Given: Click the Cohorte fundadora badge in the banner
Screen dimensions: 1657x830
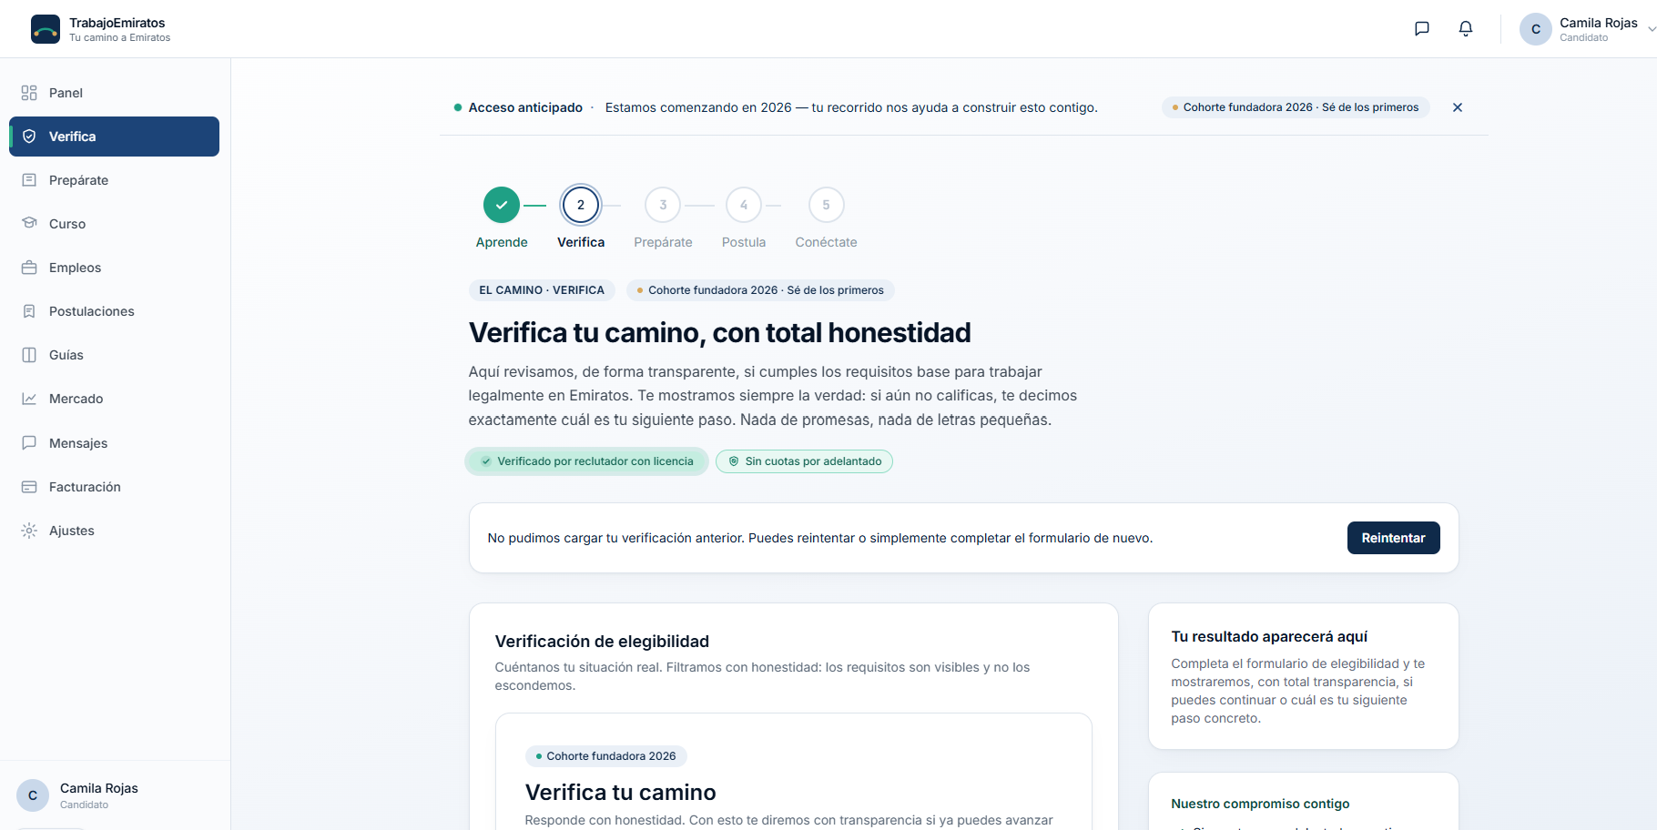Looking at the screenshot, I should [x=1296, y=107].
